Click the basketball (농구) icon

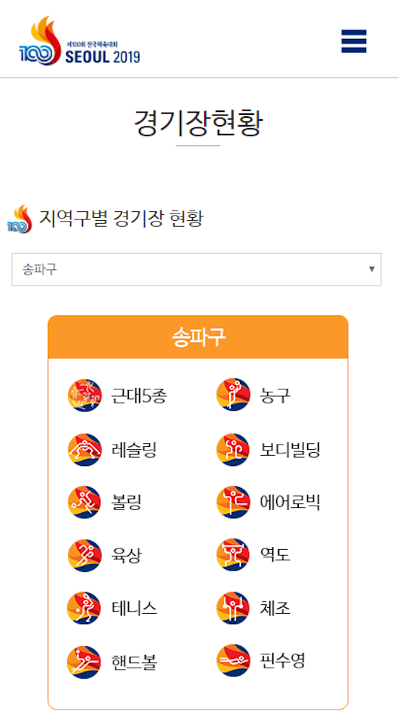(233, 395)
